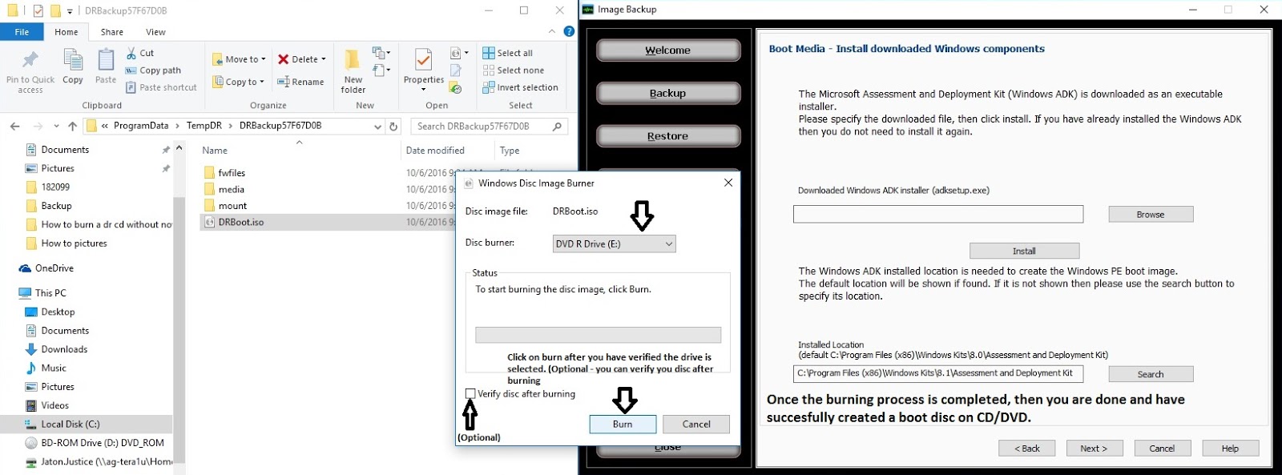Click Cancel in Image Backup wizard
This screenshot has height=475, width=1282.
1162,449
